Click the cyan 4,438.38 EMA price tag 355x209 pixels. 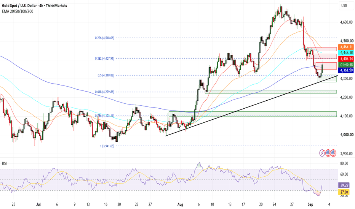pyautogui.click(x=346, y=53)
